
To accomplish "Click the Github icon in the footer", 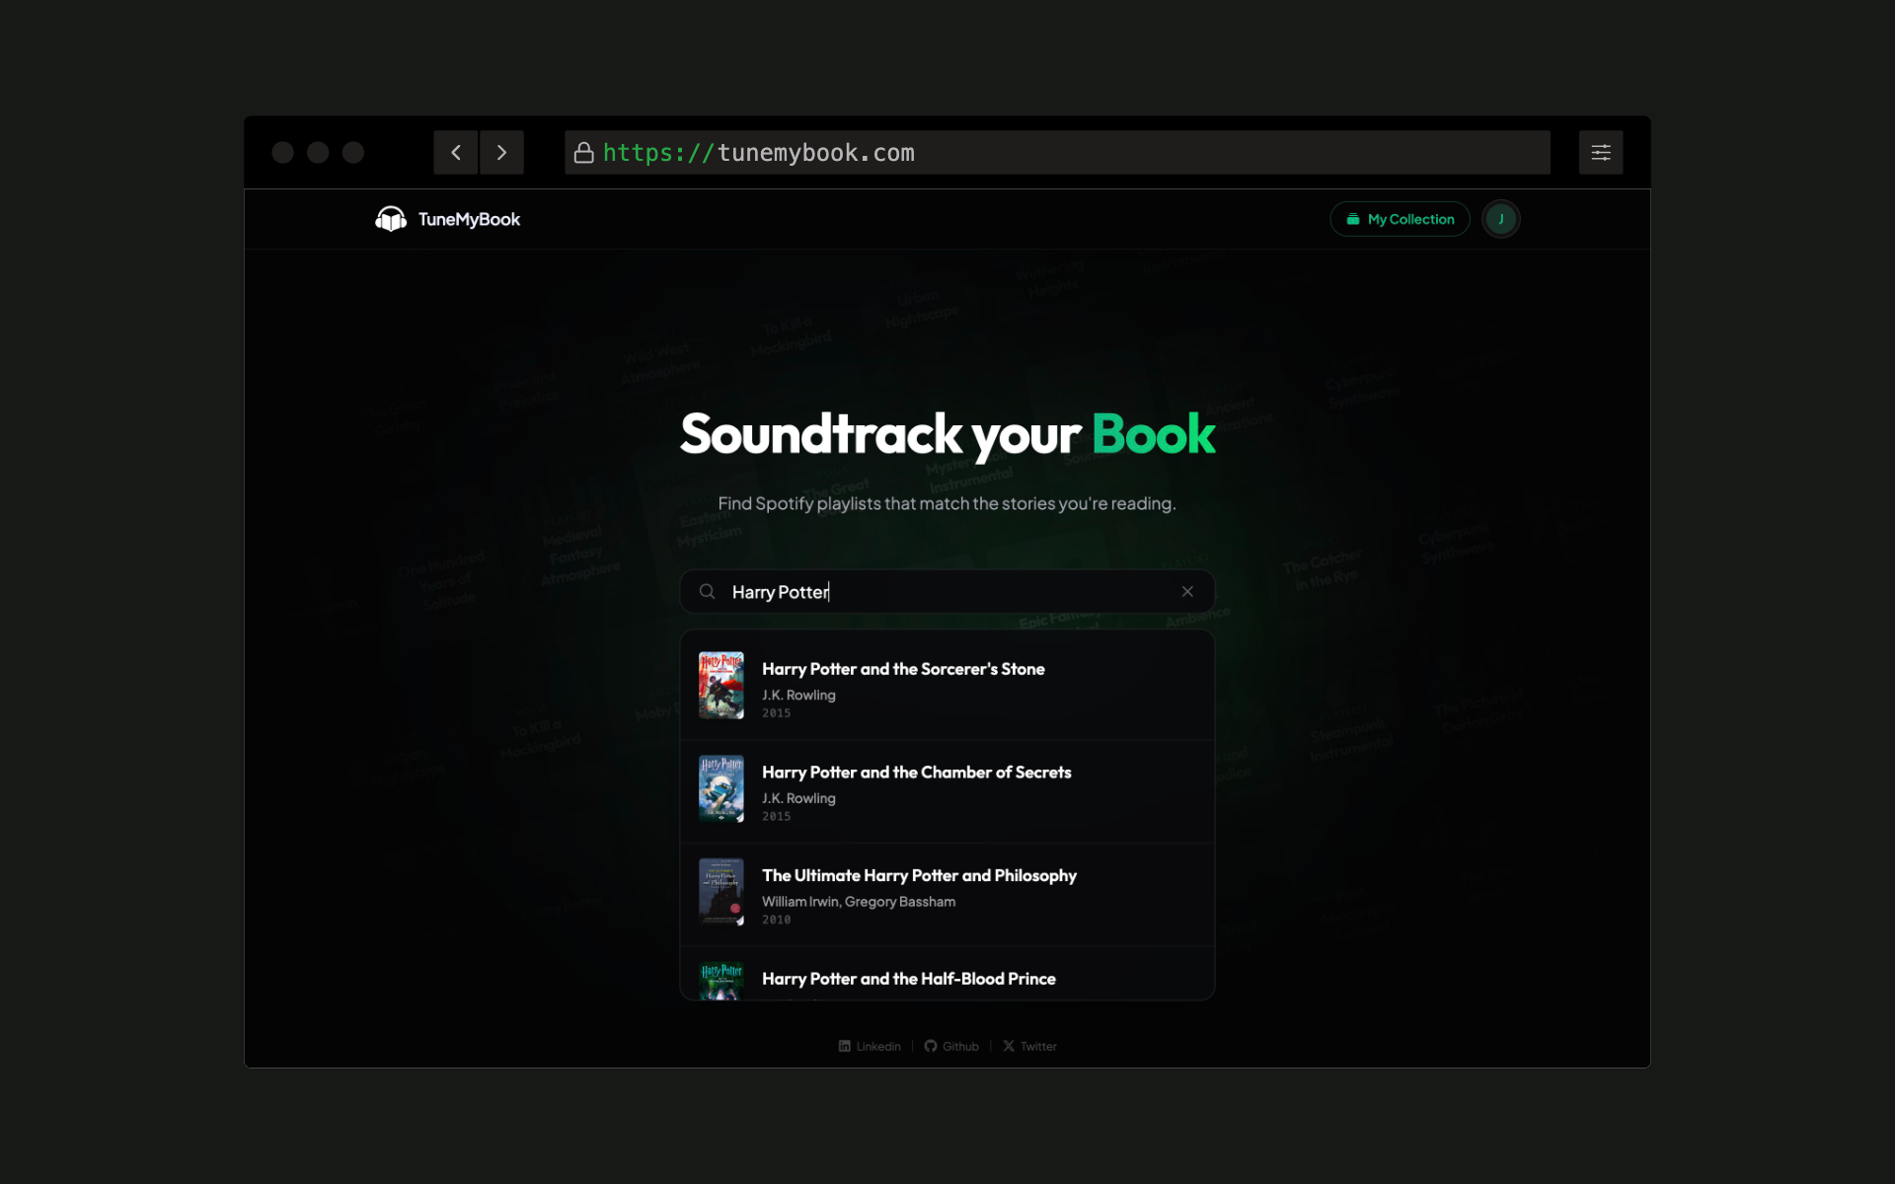I will pos(931,1046).
